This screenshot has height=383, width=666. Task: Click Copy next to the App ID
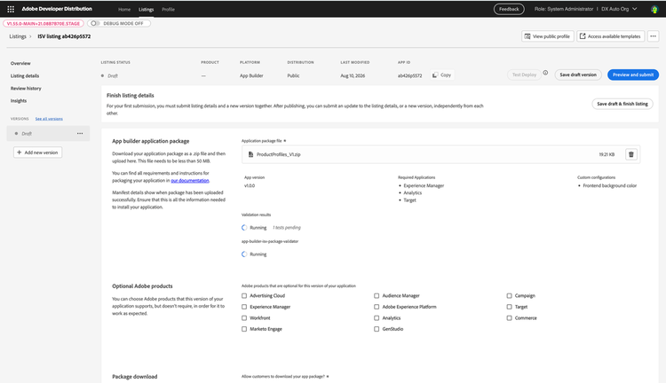coord(441,75)
